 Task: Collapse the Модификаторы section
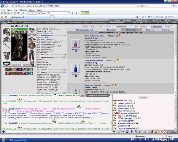(x=38, y=35)
